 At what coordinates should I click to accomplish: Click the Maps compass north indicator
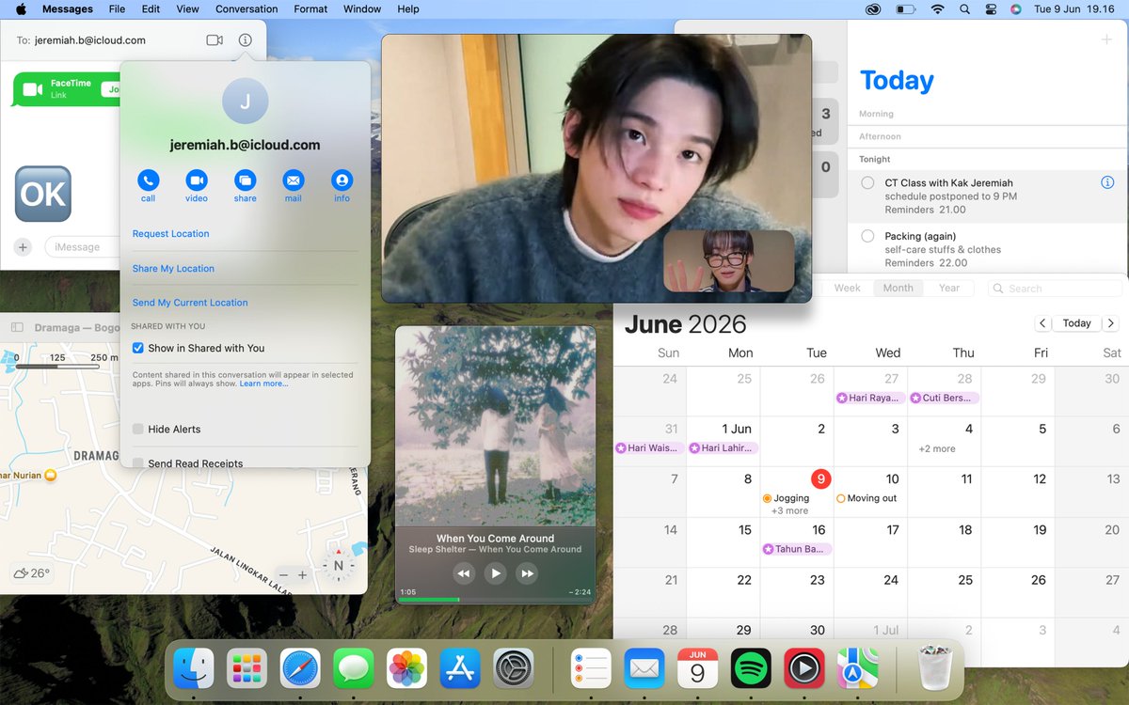point(339,566)
